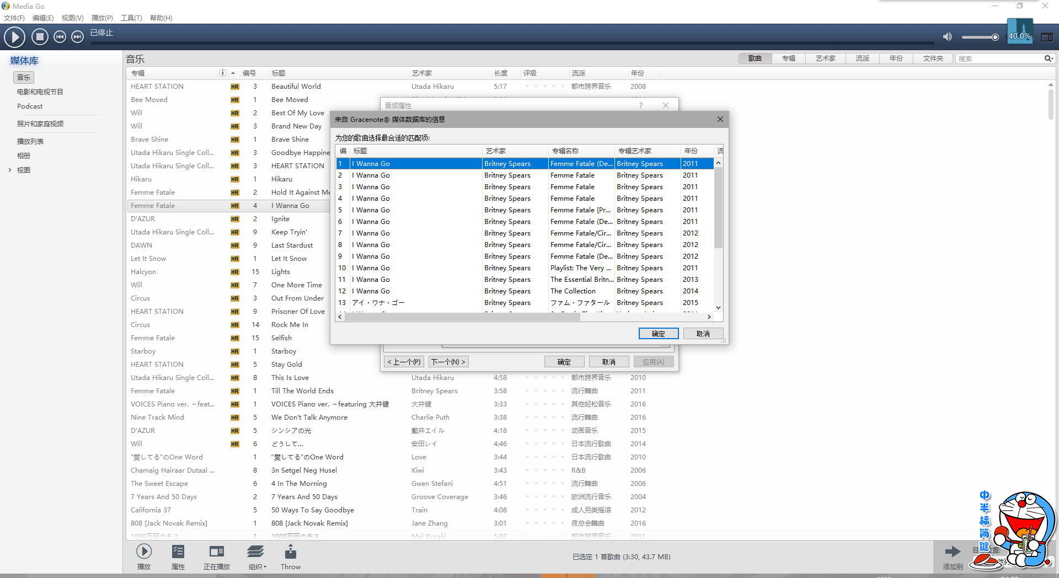Viewport: 1059px width, 578px height.
Task: Open the 组织 organize dropdown
Action: 257,556
